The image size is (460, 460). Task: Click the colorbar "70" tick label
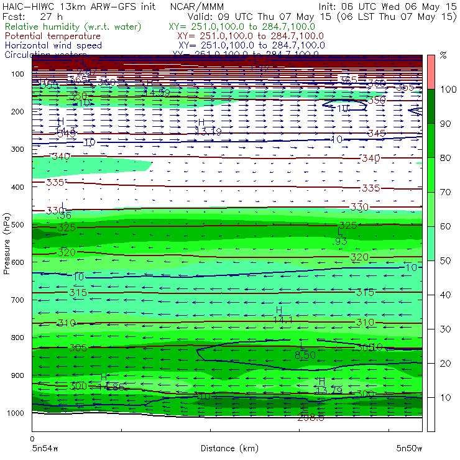[x=445, y=192]
